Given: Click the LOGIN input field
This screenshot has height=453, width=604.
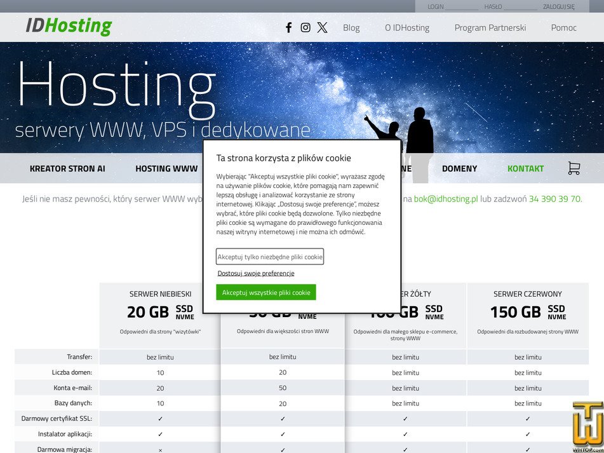Looking at the screenshot, I should tap(462, 6).
